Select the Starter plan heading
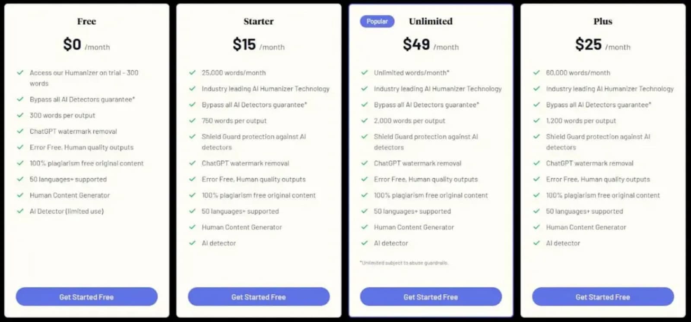 pyautogui.click(x=258, y=21)
